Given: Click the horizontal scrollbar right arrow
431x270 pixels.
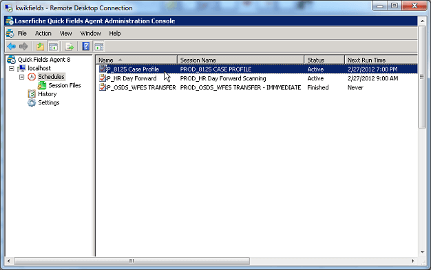Looking at the screenshot, I should [413, 261].
